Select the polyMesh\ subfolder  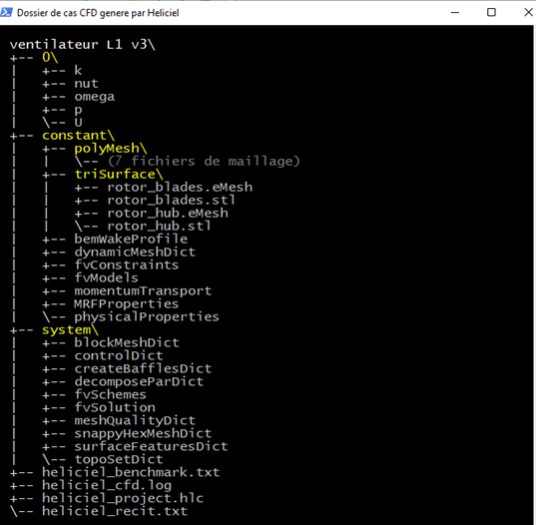pyautogui.click(x=111, y=149)
